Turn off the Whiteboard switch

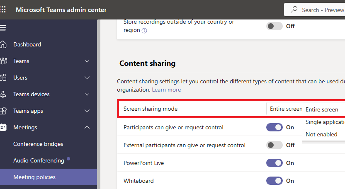[275, 181]
